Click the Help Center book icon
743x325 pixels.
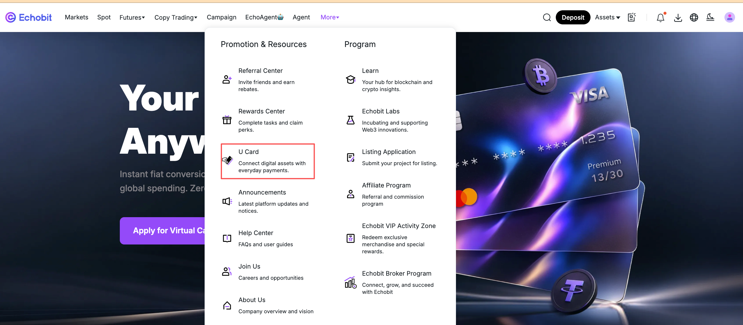227,238
